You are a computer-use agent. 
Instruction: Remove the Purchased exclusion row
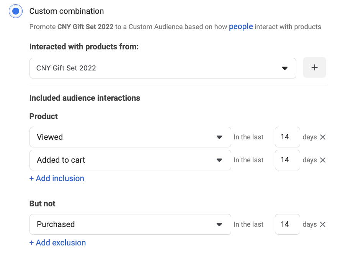[323, 224]
